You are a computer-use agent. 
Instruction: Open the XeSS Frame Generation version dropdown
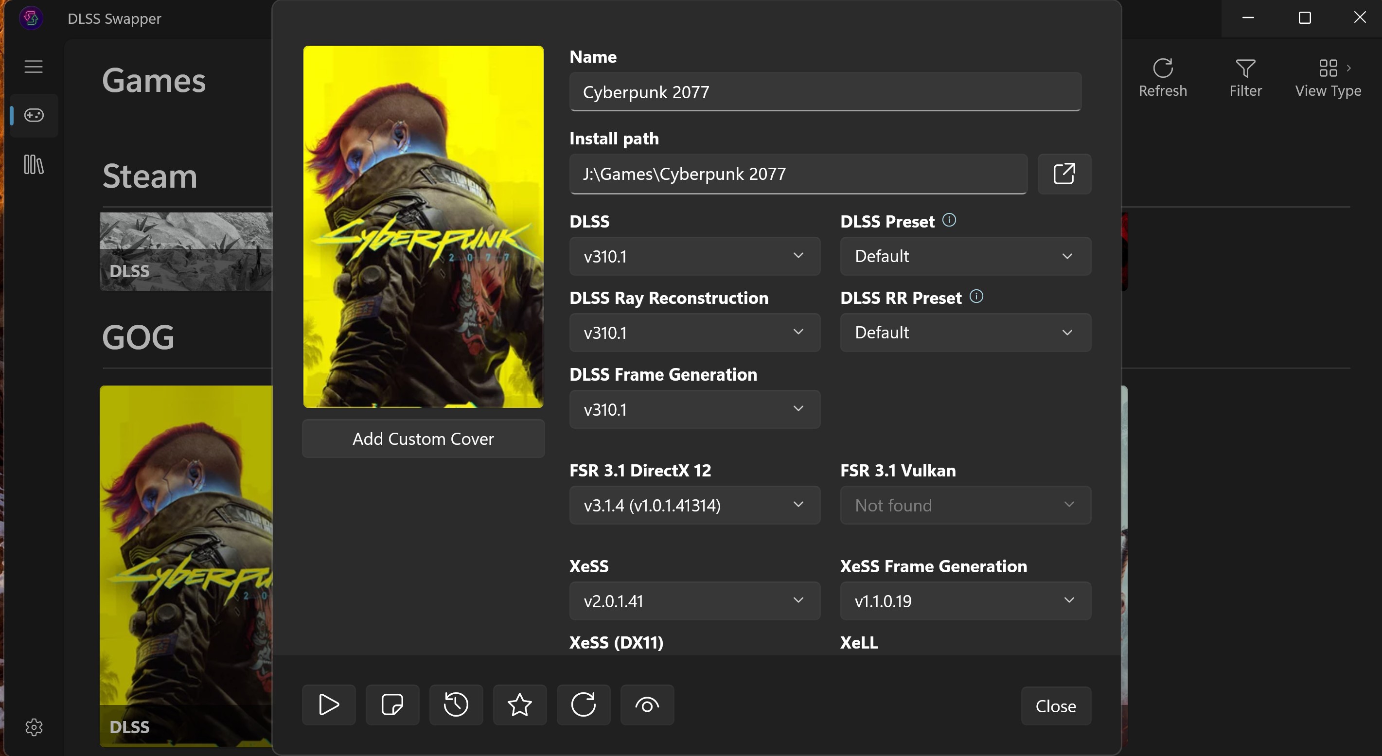[965, 601]
